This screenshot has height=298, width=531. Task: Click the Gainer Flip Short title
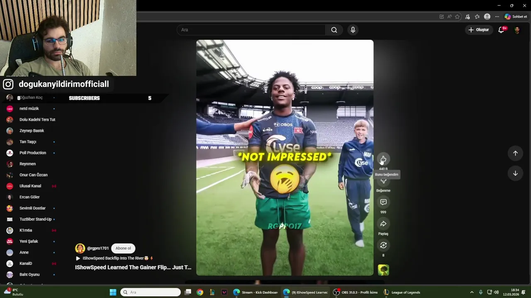point(133,267)
